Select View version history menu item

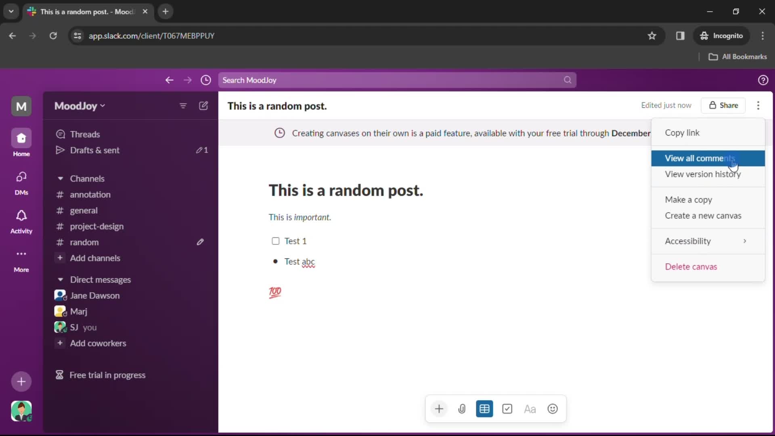click(703, 174)
